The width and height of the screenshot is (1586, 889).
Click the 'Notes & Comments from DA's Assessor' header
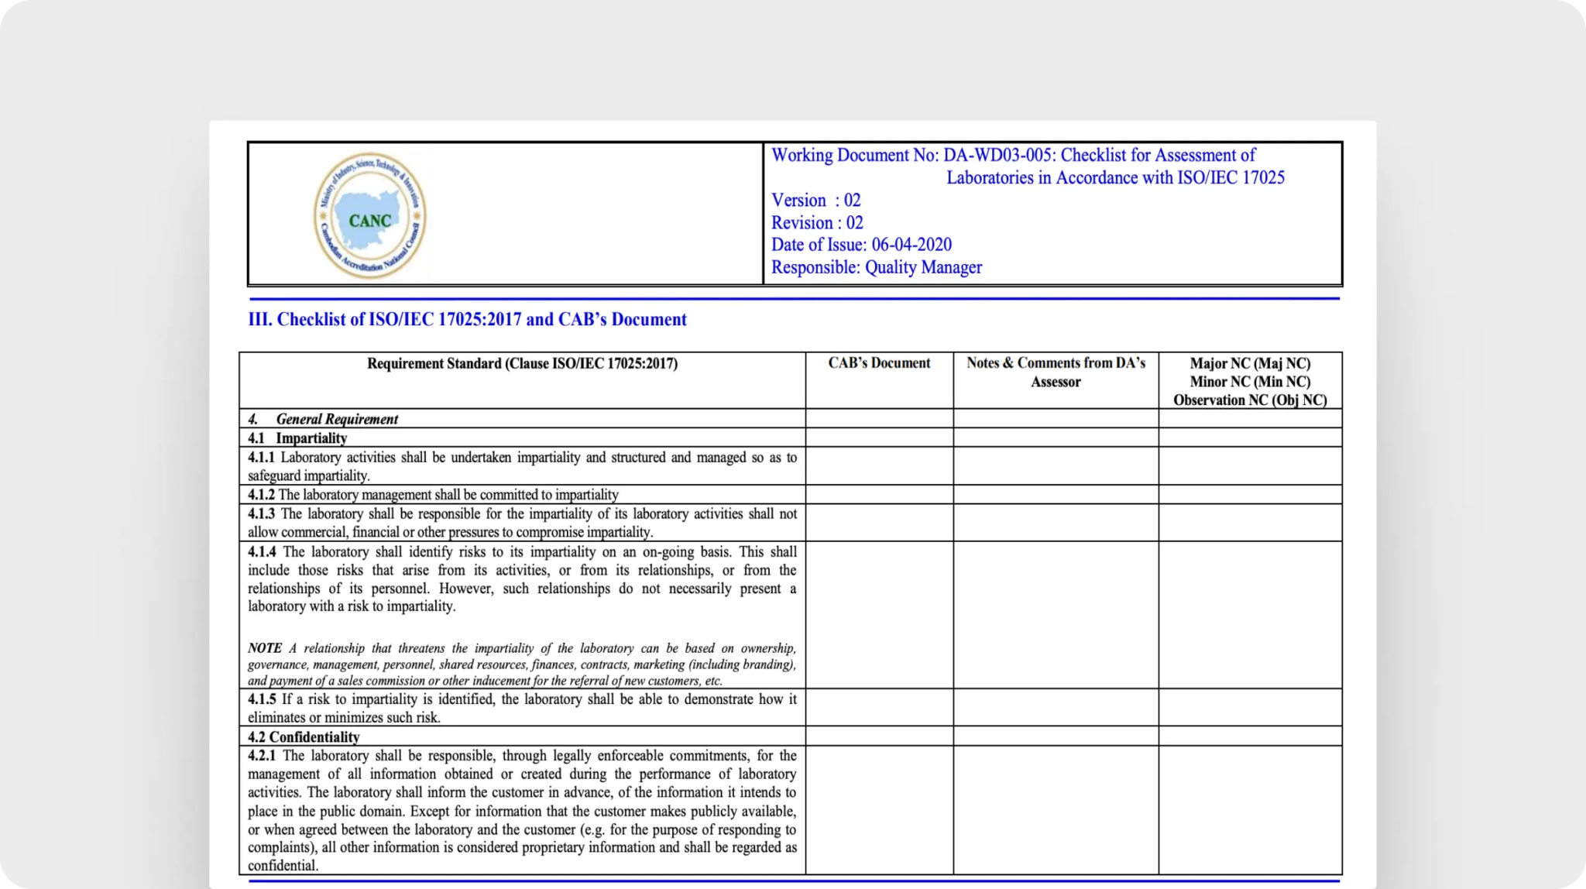(1056, 372)
